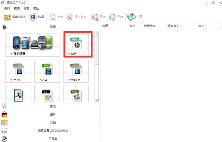Click the 音频 music note icon
Screen dimensions: 222x142
click(4, 106)
